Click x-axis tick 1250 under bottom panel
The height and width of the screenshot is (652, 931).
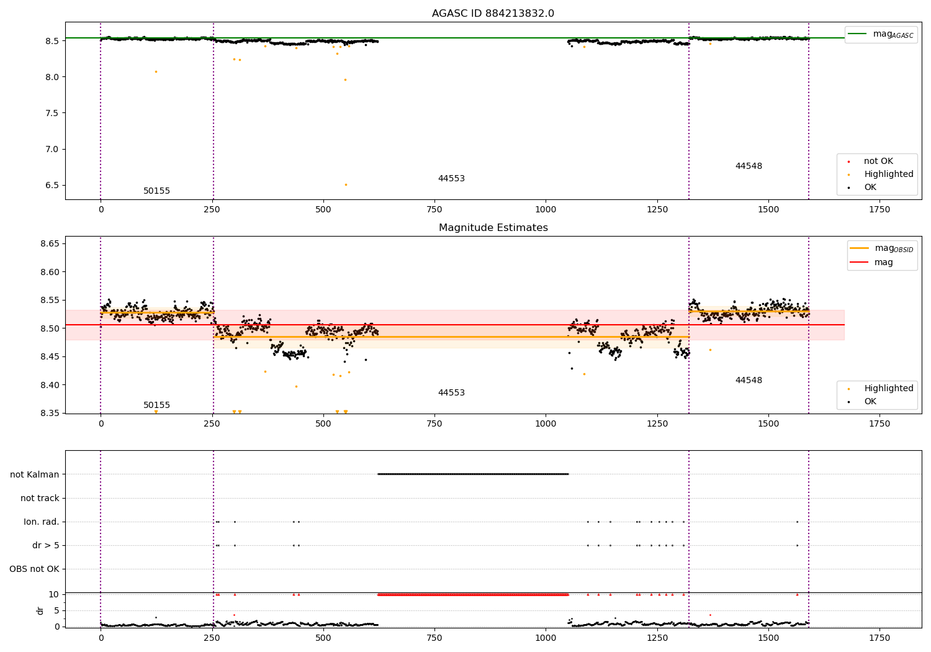(x=657, y=638)
